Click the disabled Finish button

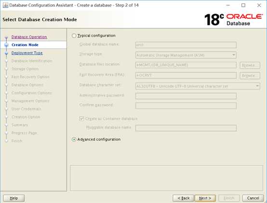(229, 198)
